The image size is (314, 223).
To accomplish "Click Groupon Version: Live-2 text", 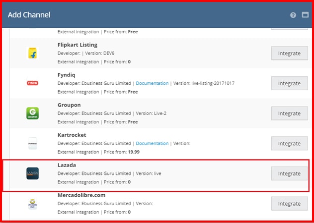I will (x=151, y=113).
